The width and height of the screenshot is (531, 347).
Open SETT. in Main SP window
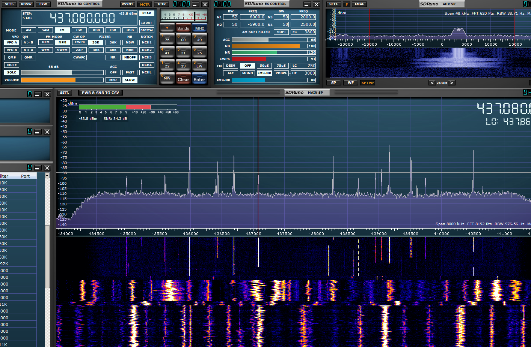(x=65, y=93)
